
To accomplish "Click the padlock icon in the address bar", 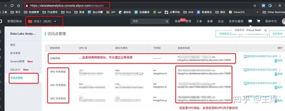I will click(27, 6).
